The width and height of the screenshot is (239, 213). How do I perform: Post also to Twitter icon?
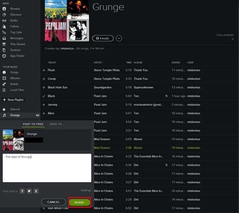point(29,191)
